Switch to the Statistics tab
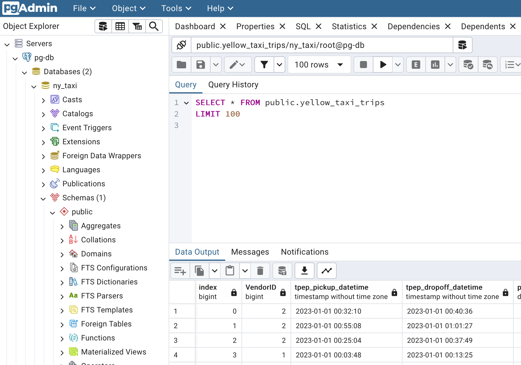This screenshot has height=365, width=521. 349,26
